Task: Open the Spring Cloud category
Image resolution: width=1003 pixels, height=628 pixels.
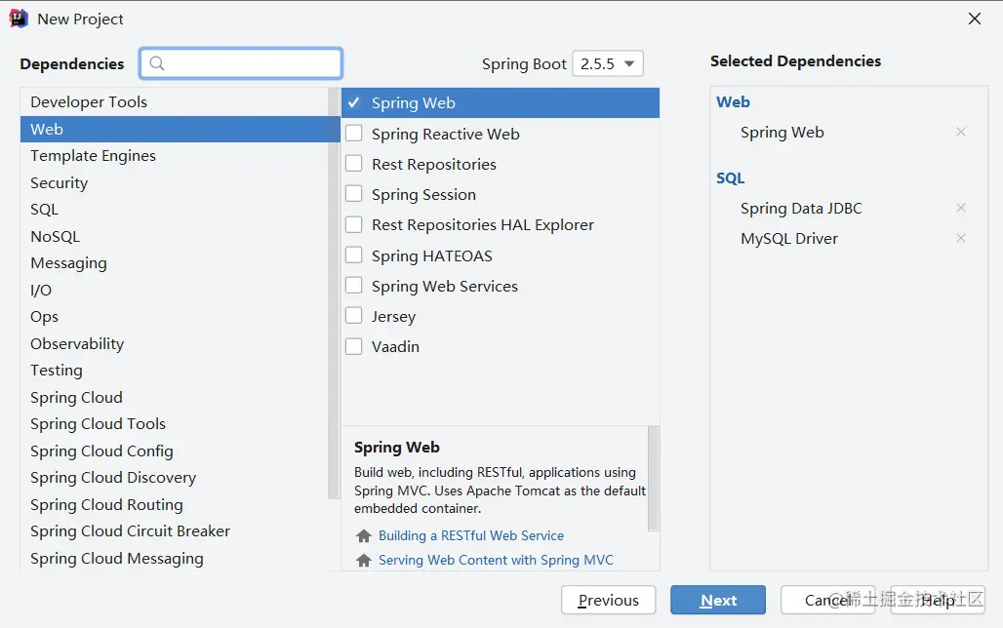Action: coord(174,398)
